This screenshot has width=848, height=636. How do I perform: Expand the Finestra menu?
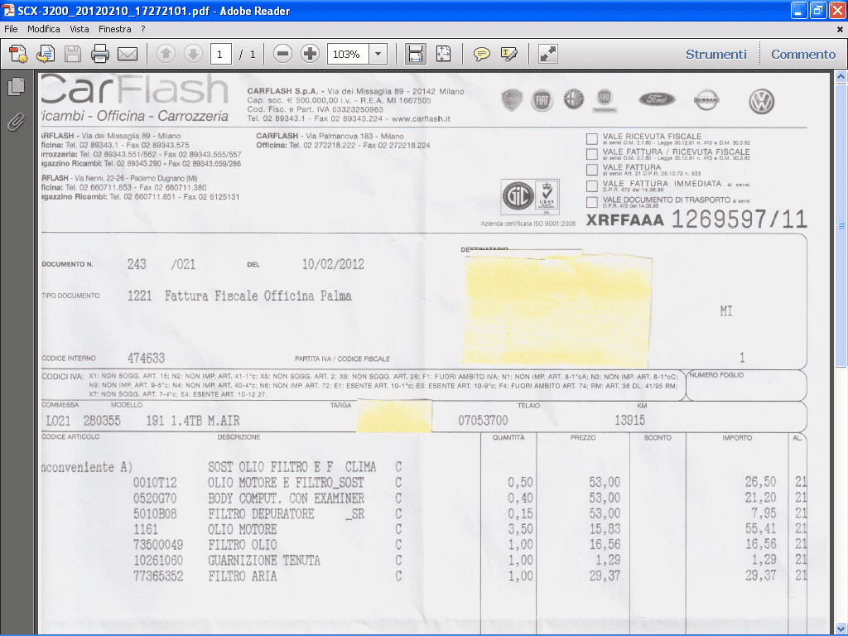[114, 29]
